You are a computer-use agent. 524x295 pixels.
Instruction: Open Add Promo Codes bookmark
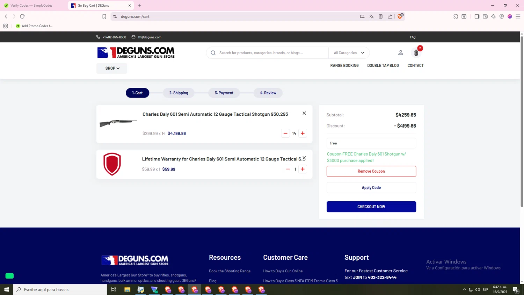[34, 26]
